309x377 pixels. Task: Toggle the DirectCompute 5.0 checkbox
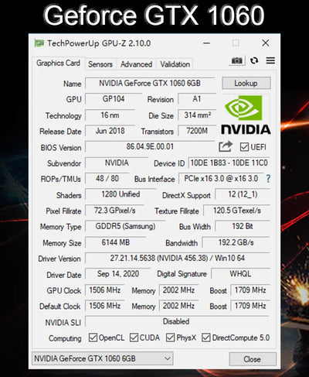[x=206, y=338]
